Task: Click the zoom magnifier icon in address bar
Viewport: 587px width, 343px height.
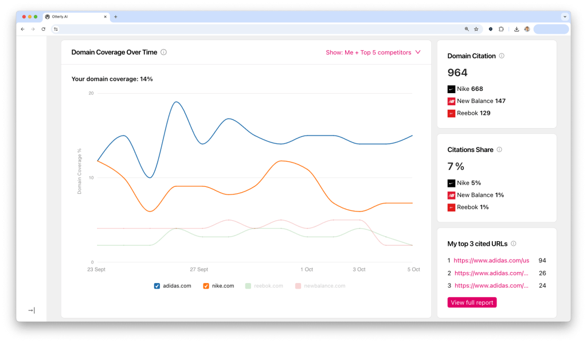Action: click(x=467, y=29)
